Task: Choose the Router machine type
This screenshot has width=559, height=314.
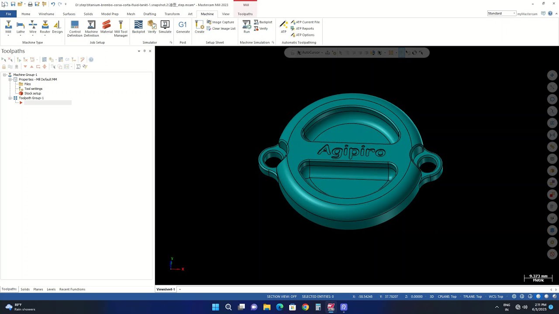Action: tap(45, 27)
